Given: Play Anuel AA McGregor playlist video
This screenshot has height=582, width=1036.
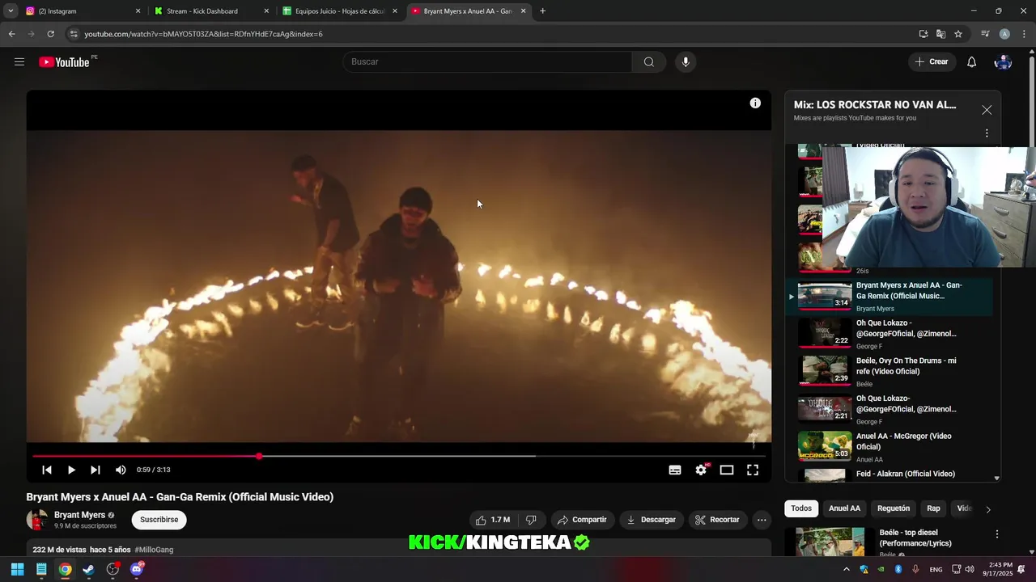Looking at the screenshot, I should tap(888, 447).
